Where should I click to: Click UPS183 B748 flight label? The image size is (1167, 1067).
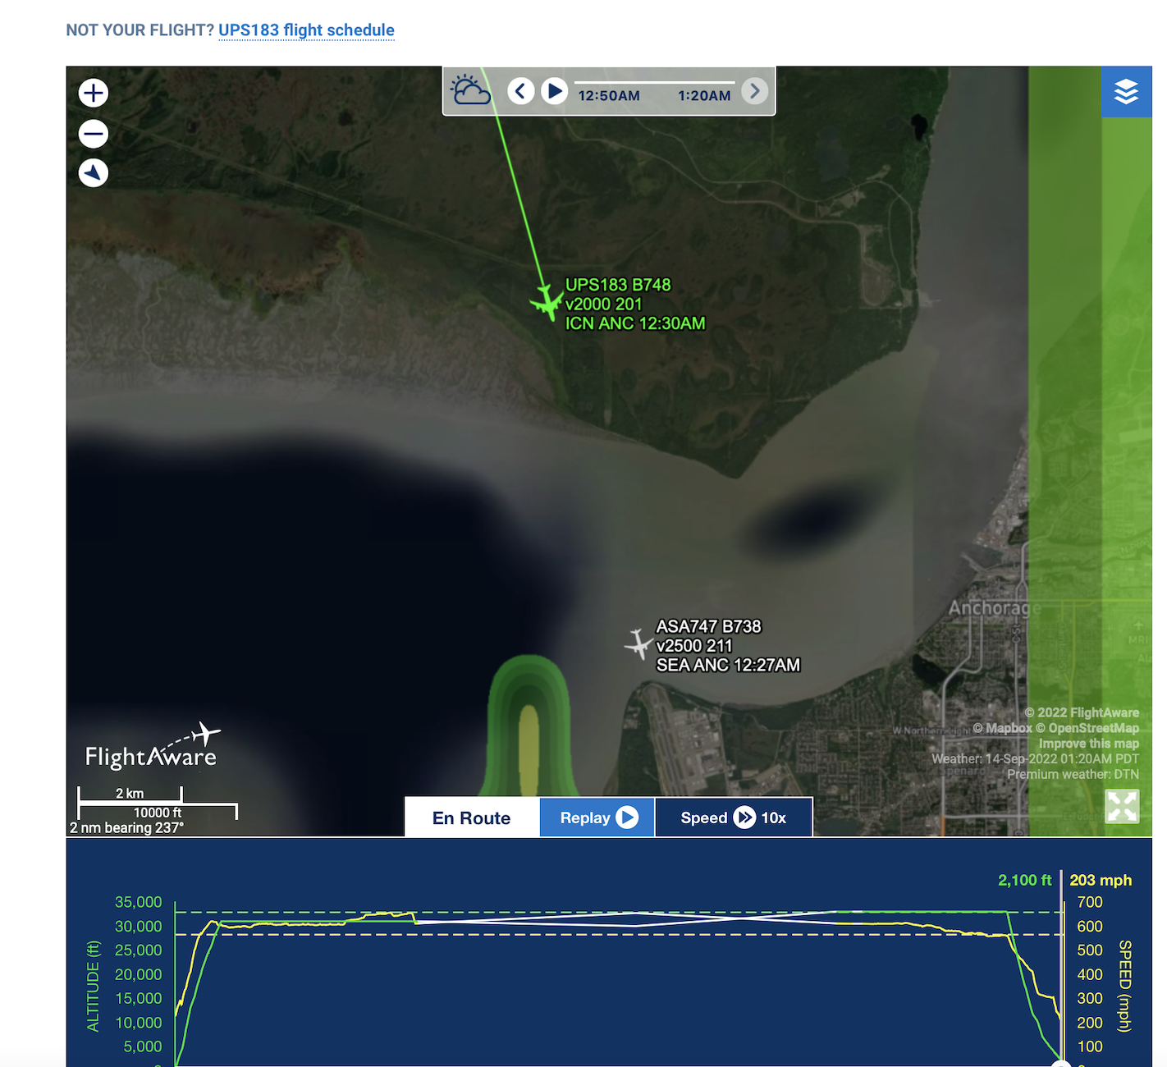coord(618,285)
